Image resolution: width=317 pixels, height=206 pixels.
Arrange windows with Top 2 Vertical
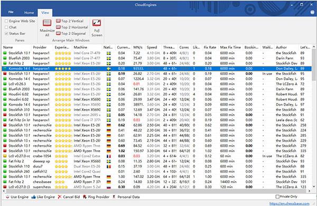tap(70, 21)
